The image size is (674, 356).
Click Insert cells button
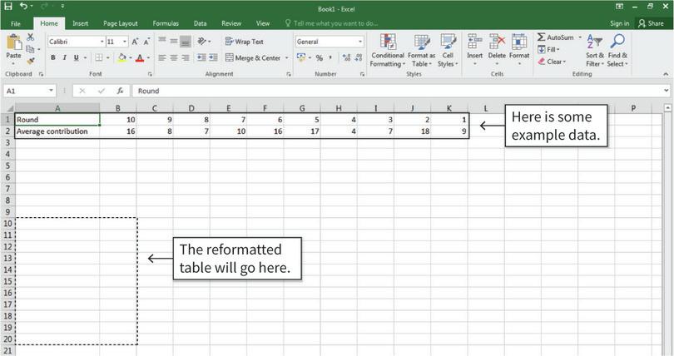pos(474,51)
